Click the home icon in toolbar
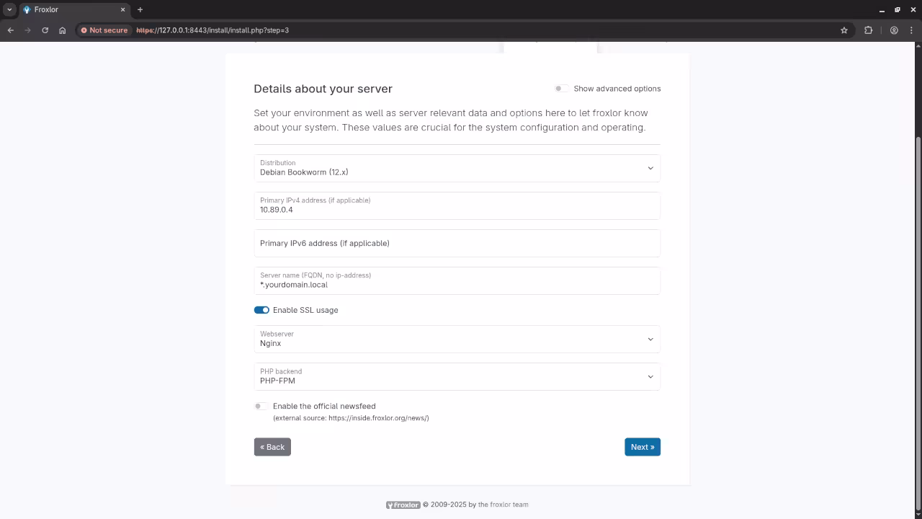This screenshot has width=922, height=519. [62, 30]
